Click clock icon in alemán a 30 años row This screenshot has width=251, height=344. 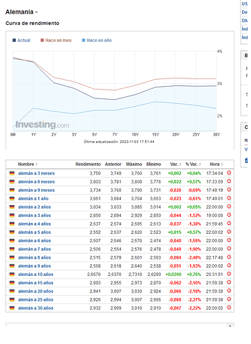click(x=229, y=308)
